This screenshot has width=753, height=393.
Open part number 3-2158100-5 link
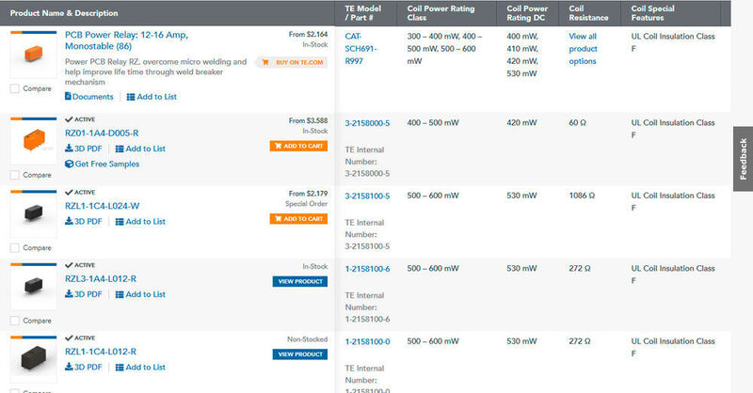pyautogui.click(x=367, y=196)
